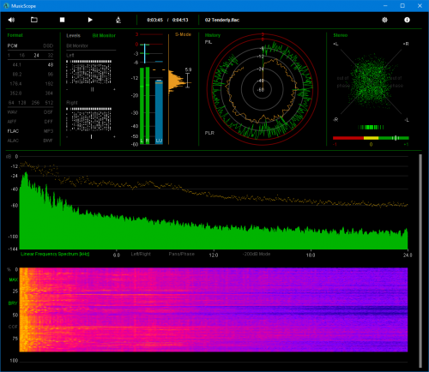Click the microscope analysis icon
Viewport: 429px width, 372px height.
click(118, 20)
